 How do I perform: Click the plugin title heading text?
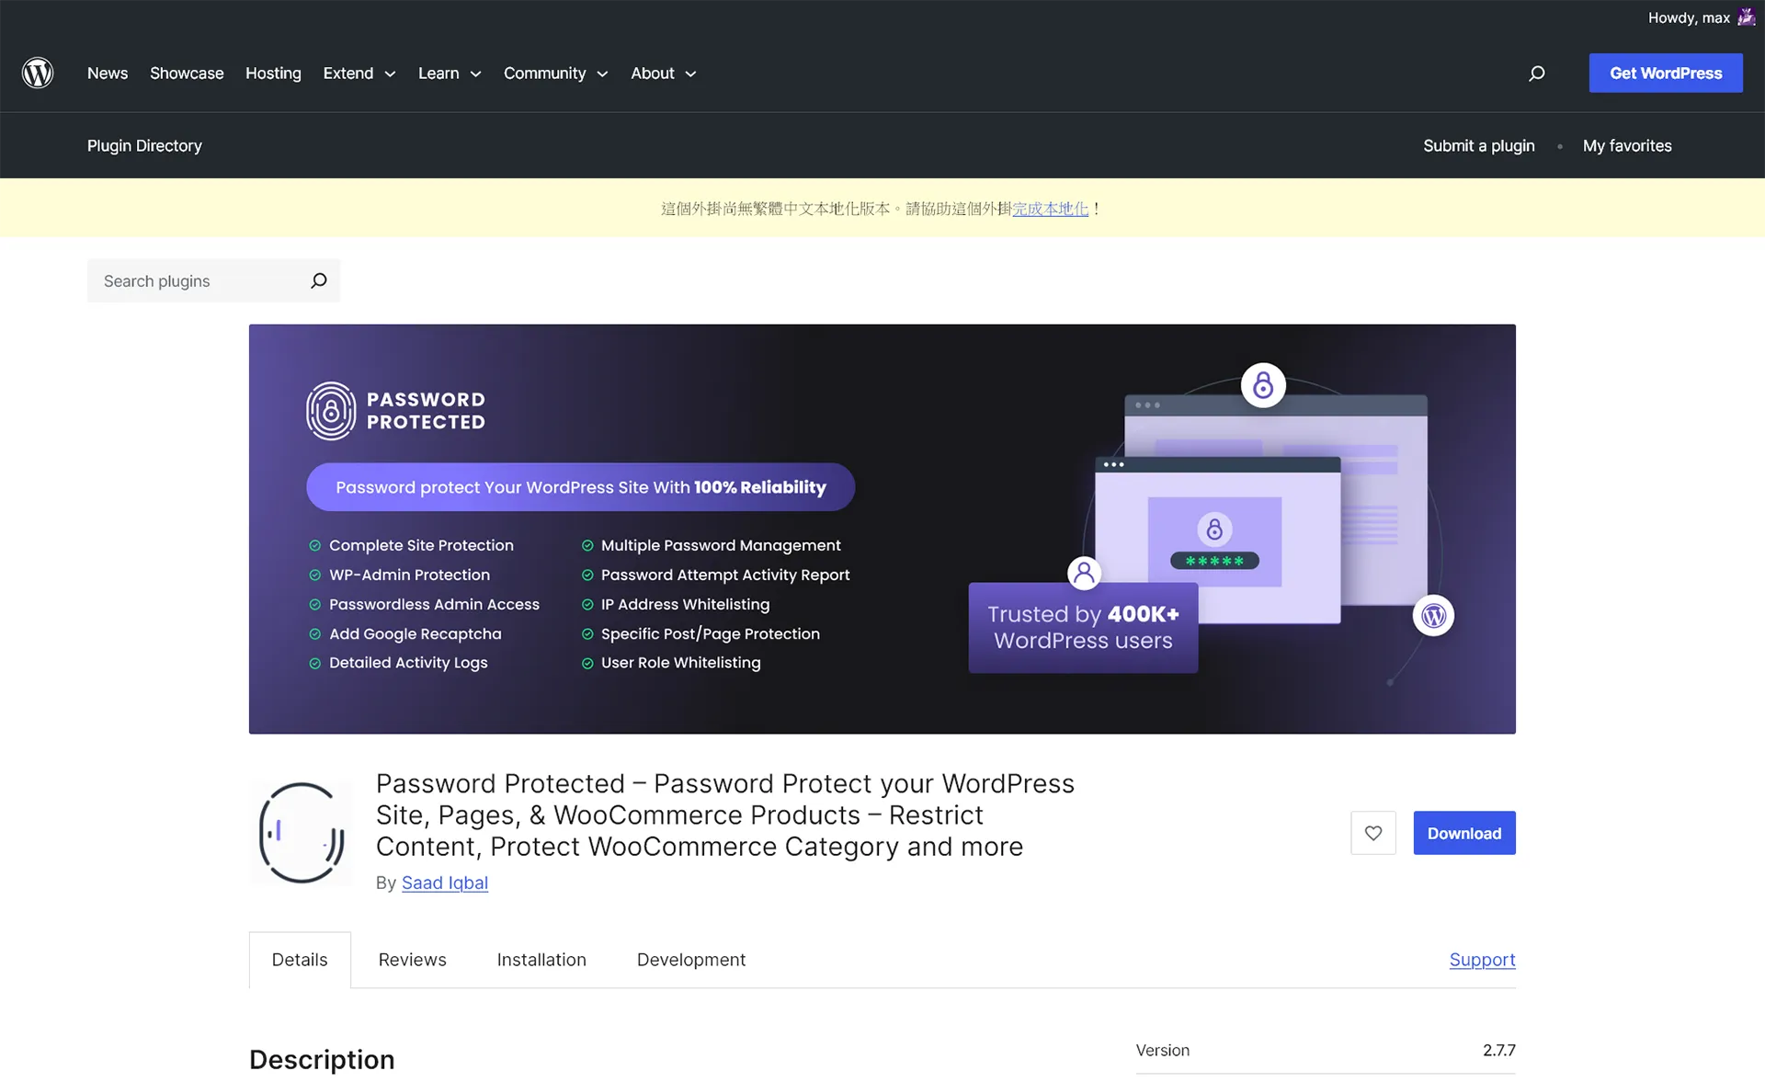725,814
